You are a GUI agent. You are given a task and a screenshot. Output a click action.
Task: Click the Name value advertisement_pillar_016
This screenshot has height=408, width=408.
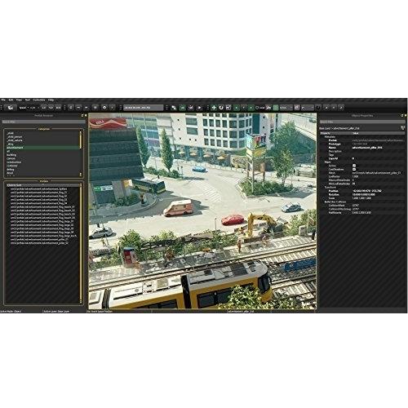point(367,148)
